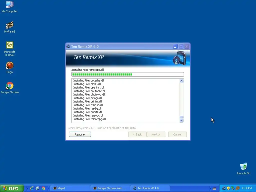Select log line 'Installing File: ole32.dll'
The width and height of the screenshot is (256, 192).
click(x=87, y=84)
